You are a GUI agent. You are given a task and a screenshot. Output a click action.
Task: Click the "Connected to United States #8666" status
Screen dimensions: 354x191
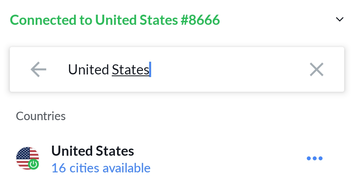tap(115, 20)
